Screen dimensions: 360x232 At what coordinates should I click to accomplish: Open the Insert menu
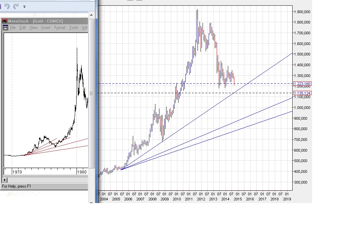tap(46, 28)
